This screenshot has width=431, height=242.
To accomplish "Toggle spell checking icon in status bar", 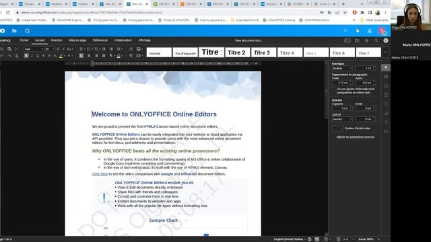I will [x=317, y=239].
